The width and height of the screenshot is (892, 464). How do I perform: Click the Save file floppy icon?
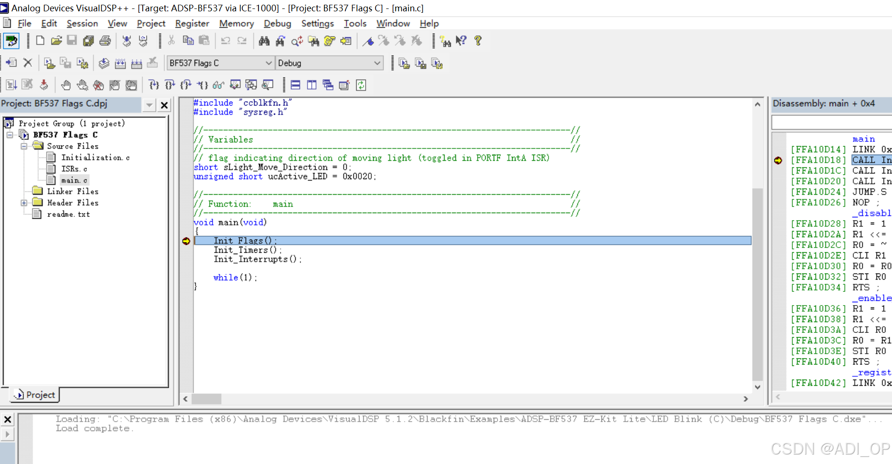point(72,41)
